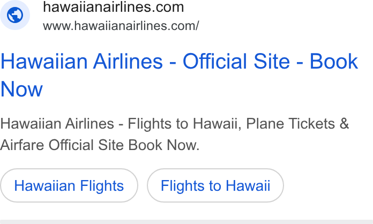
Task: Click 'Plane Tickets &' in the description
Action: 297,124
